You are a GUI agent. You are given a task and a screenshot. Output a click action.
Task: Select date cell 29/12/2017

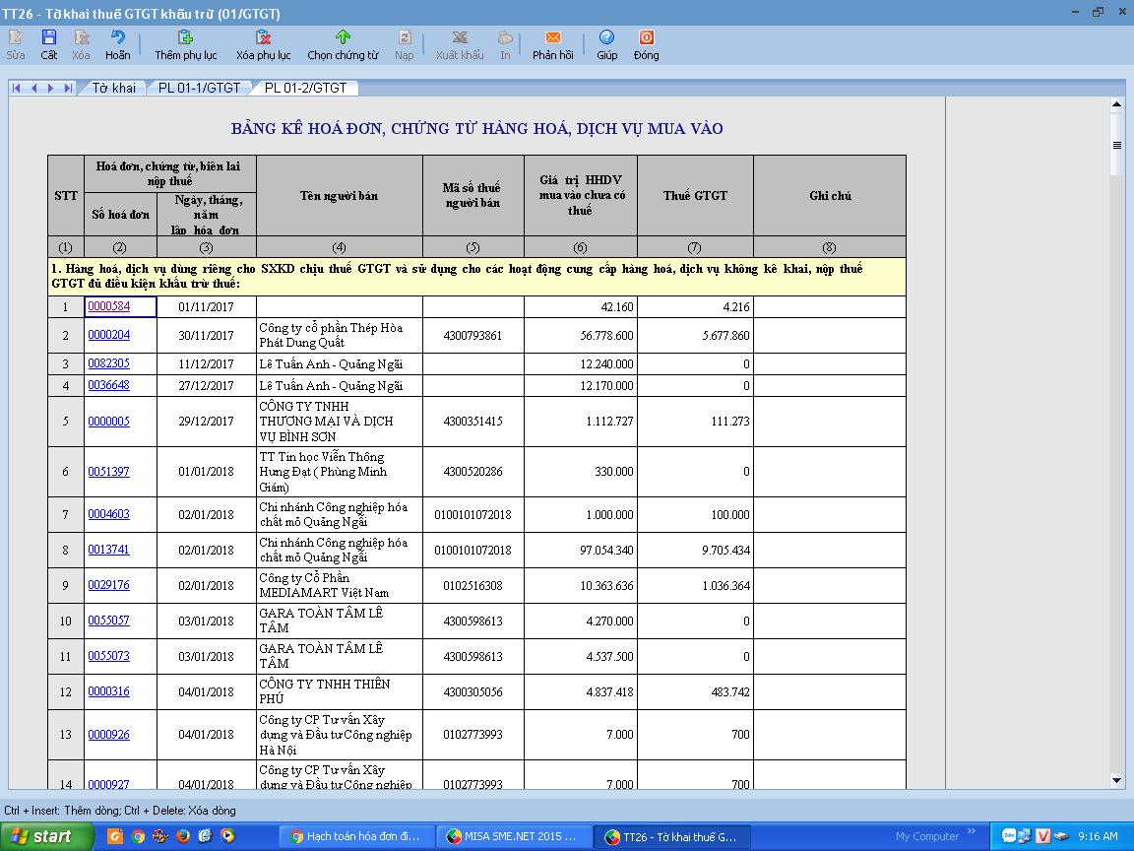coord(206,422)
